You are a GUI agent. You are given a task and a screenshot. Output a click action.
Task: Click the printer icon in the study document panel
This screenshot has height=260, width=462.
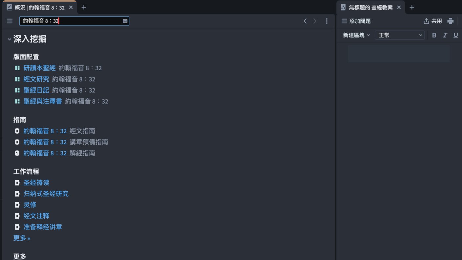(451, 21)
